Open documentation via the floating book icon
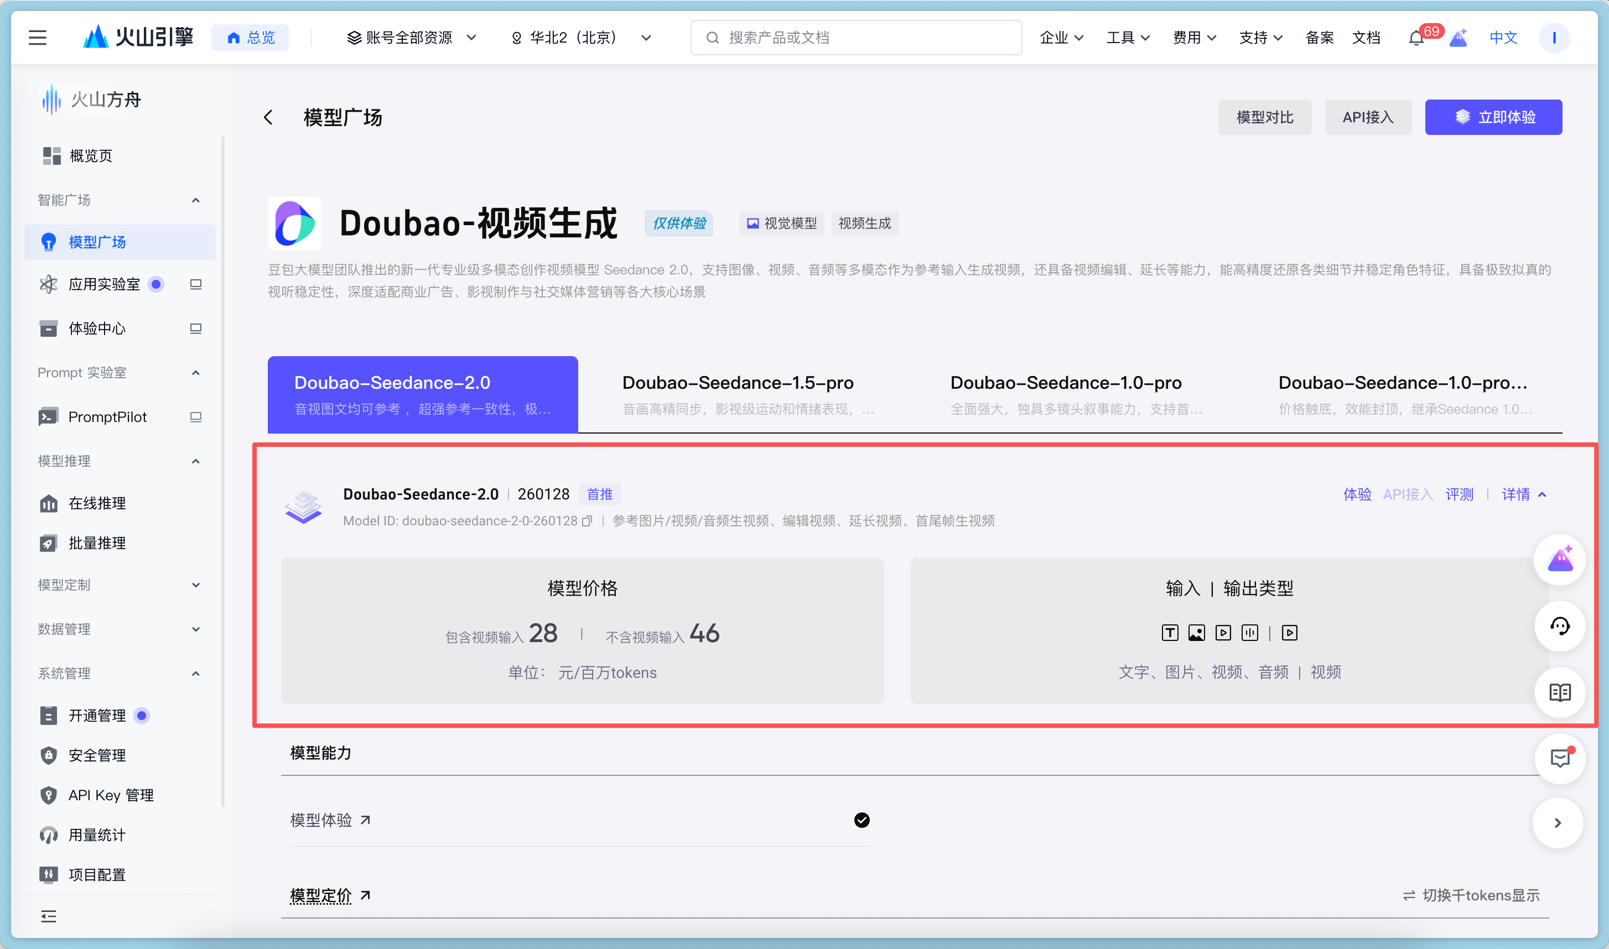Image resolution: width=1609 pixels, height=949 pixels. point(1560,692)
